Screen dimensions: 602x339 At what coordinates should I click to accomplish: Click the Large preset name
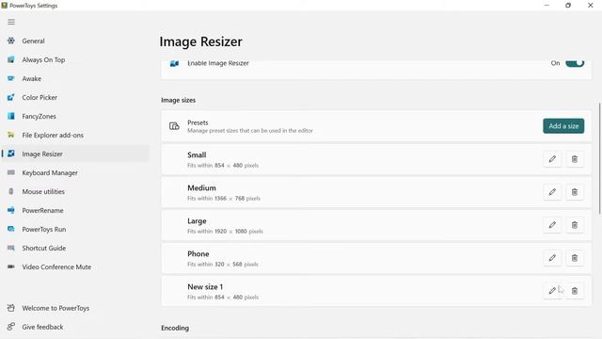[197, 221]
